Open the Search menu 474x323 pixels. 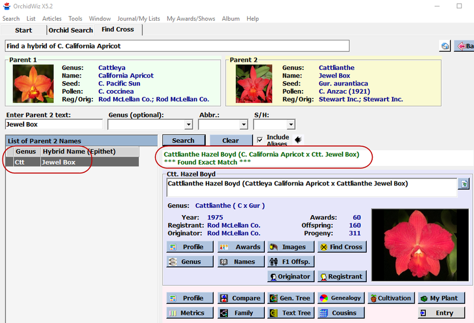click(11, 18)
